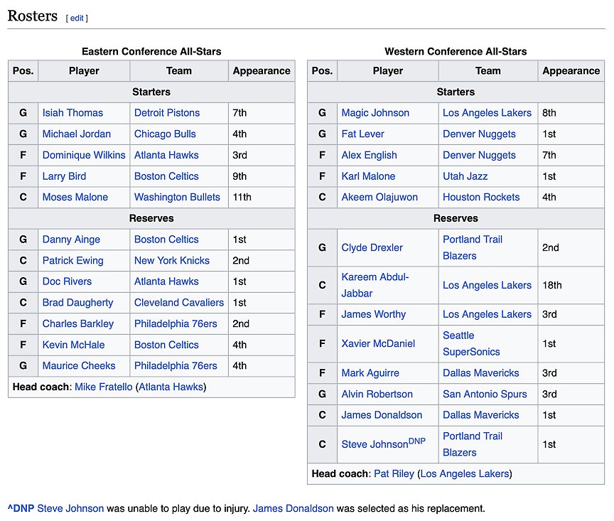Open the Chicago Bulls team link

point(165,134)
